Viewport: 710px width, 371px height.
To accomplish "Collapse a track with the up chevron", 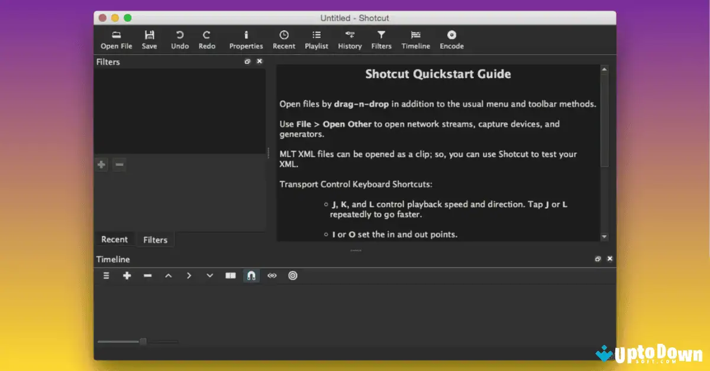I will coord(168,275).
